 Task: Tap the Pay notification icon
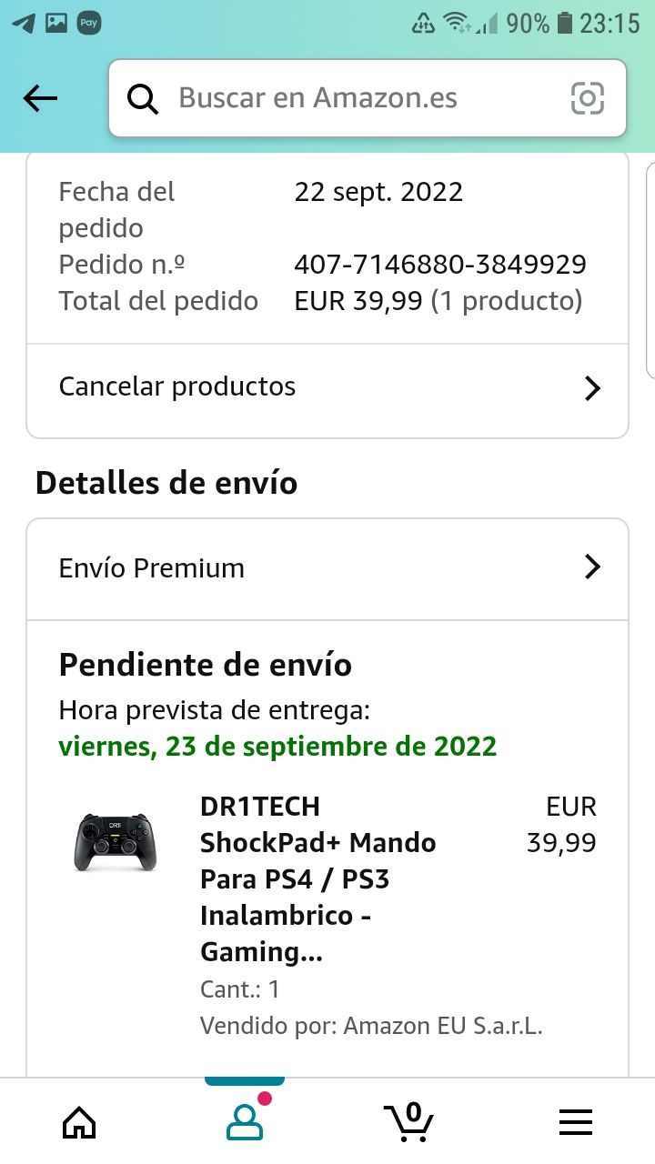click(x=88, y=23)
